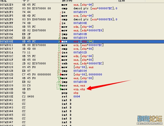Click jump target 007AB334 in the jmp row
Screen dimensions: 164x126
80,71
